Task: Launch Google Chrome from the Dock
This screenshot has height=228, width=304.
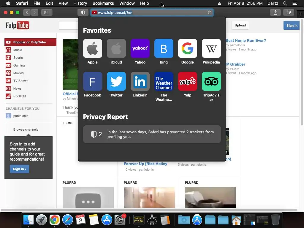Action: [x=55, y=220]
